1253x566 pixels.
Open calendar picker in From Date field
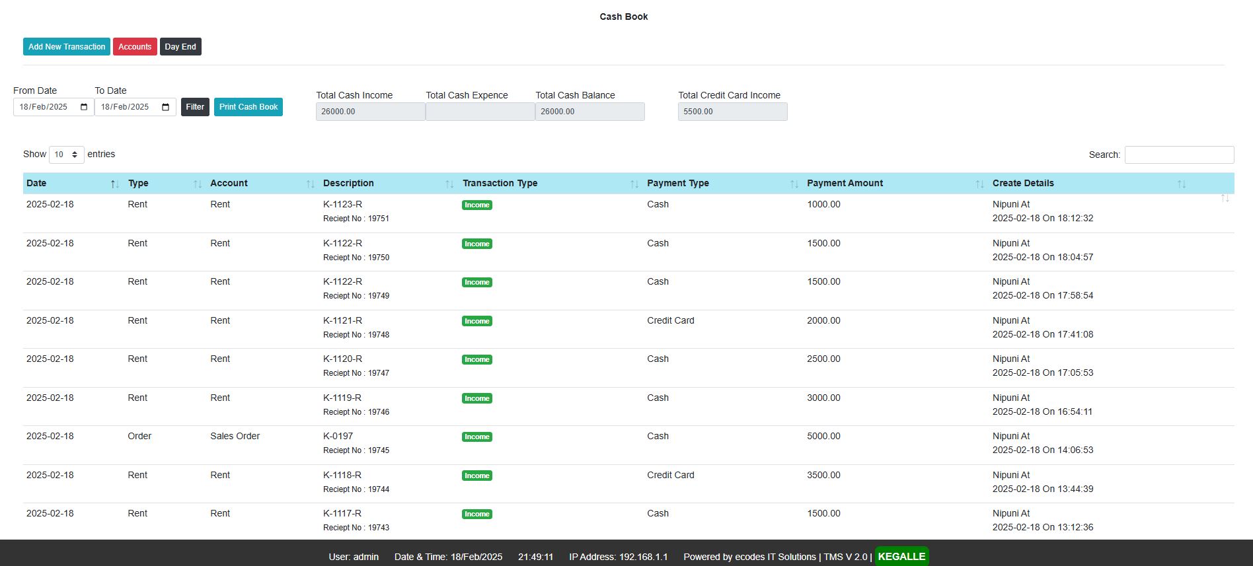coord(84,107)
